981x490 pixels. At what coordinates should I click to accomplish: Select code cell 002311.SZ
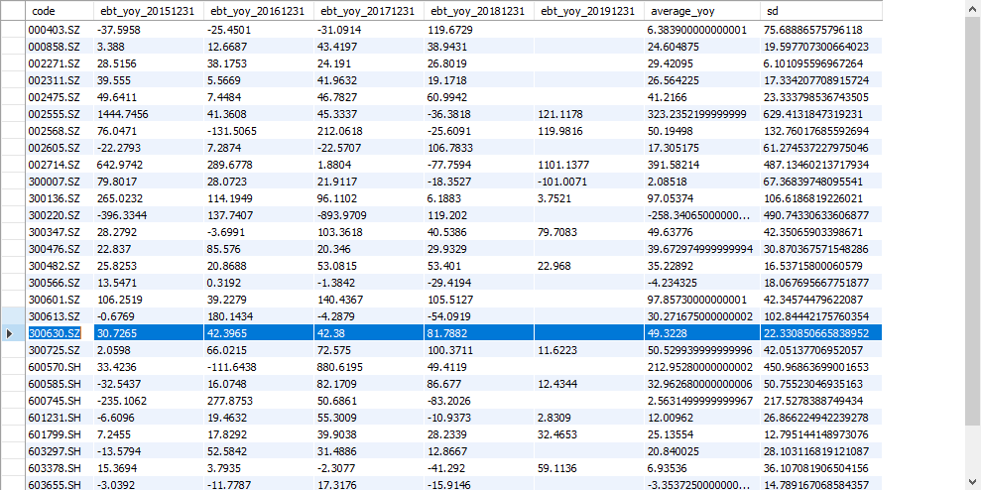tap(61, 80)
